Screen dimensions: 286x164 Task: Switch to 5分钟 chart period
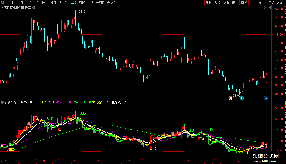pyautogui.click(x=29, y=2)
